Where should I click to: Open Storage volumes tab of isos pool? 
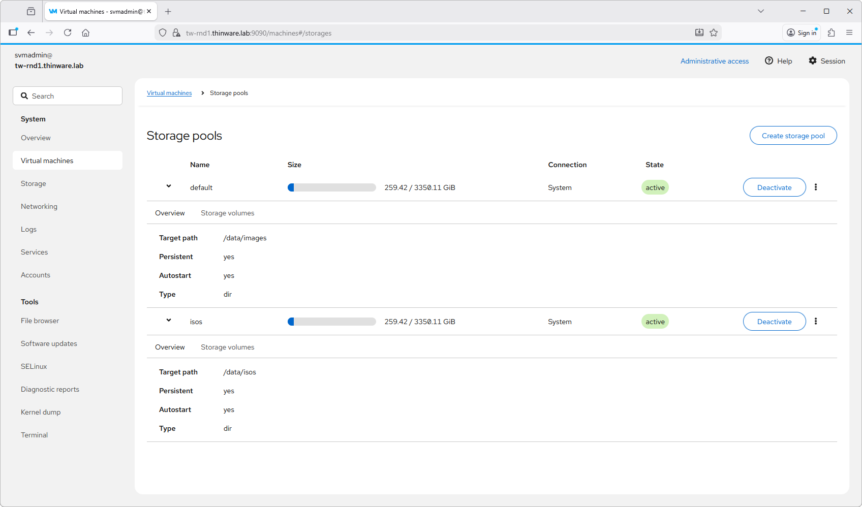pyautogui.click(x=227, y=347)
